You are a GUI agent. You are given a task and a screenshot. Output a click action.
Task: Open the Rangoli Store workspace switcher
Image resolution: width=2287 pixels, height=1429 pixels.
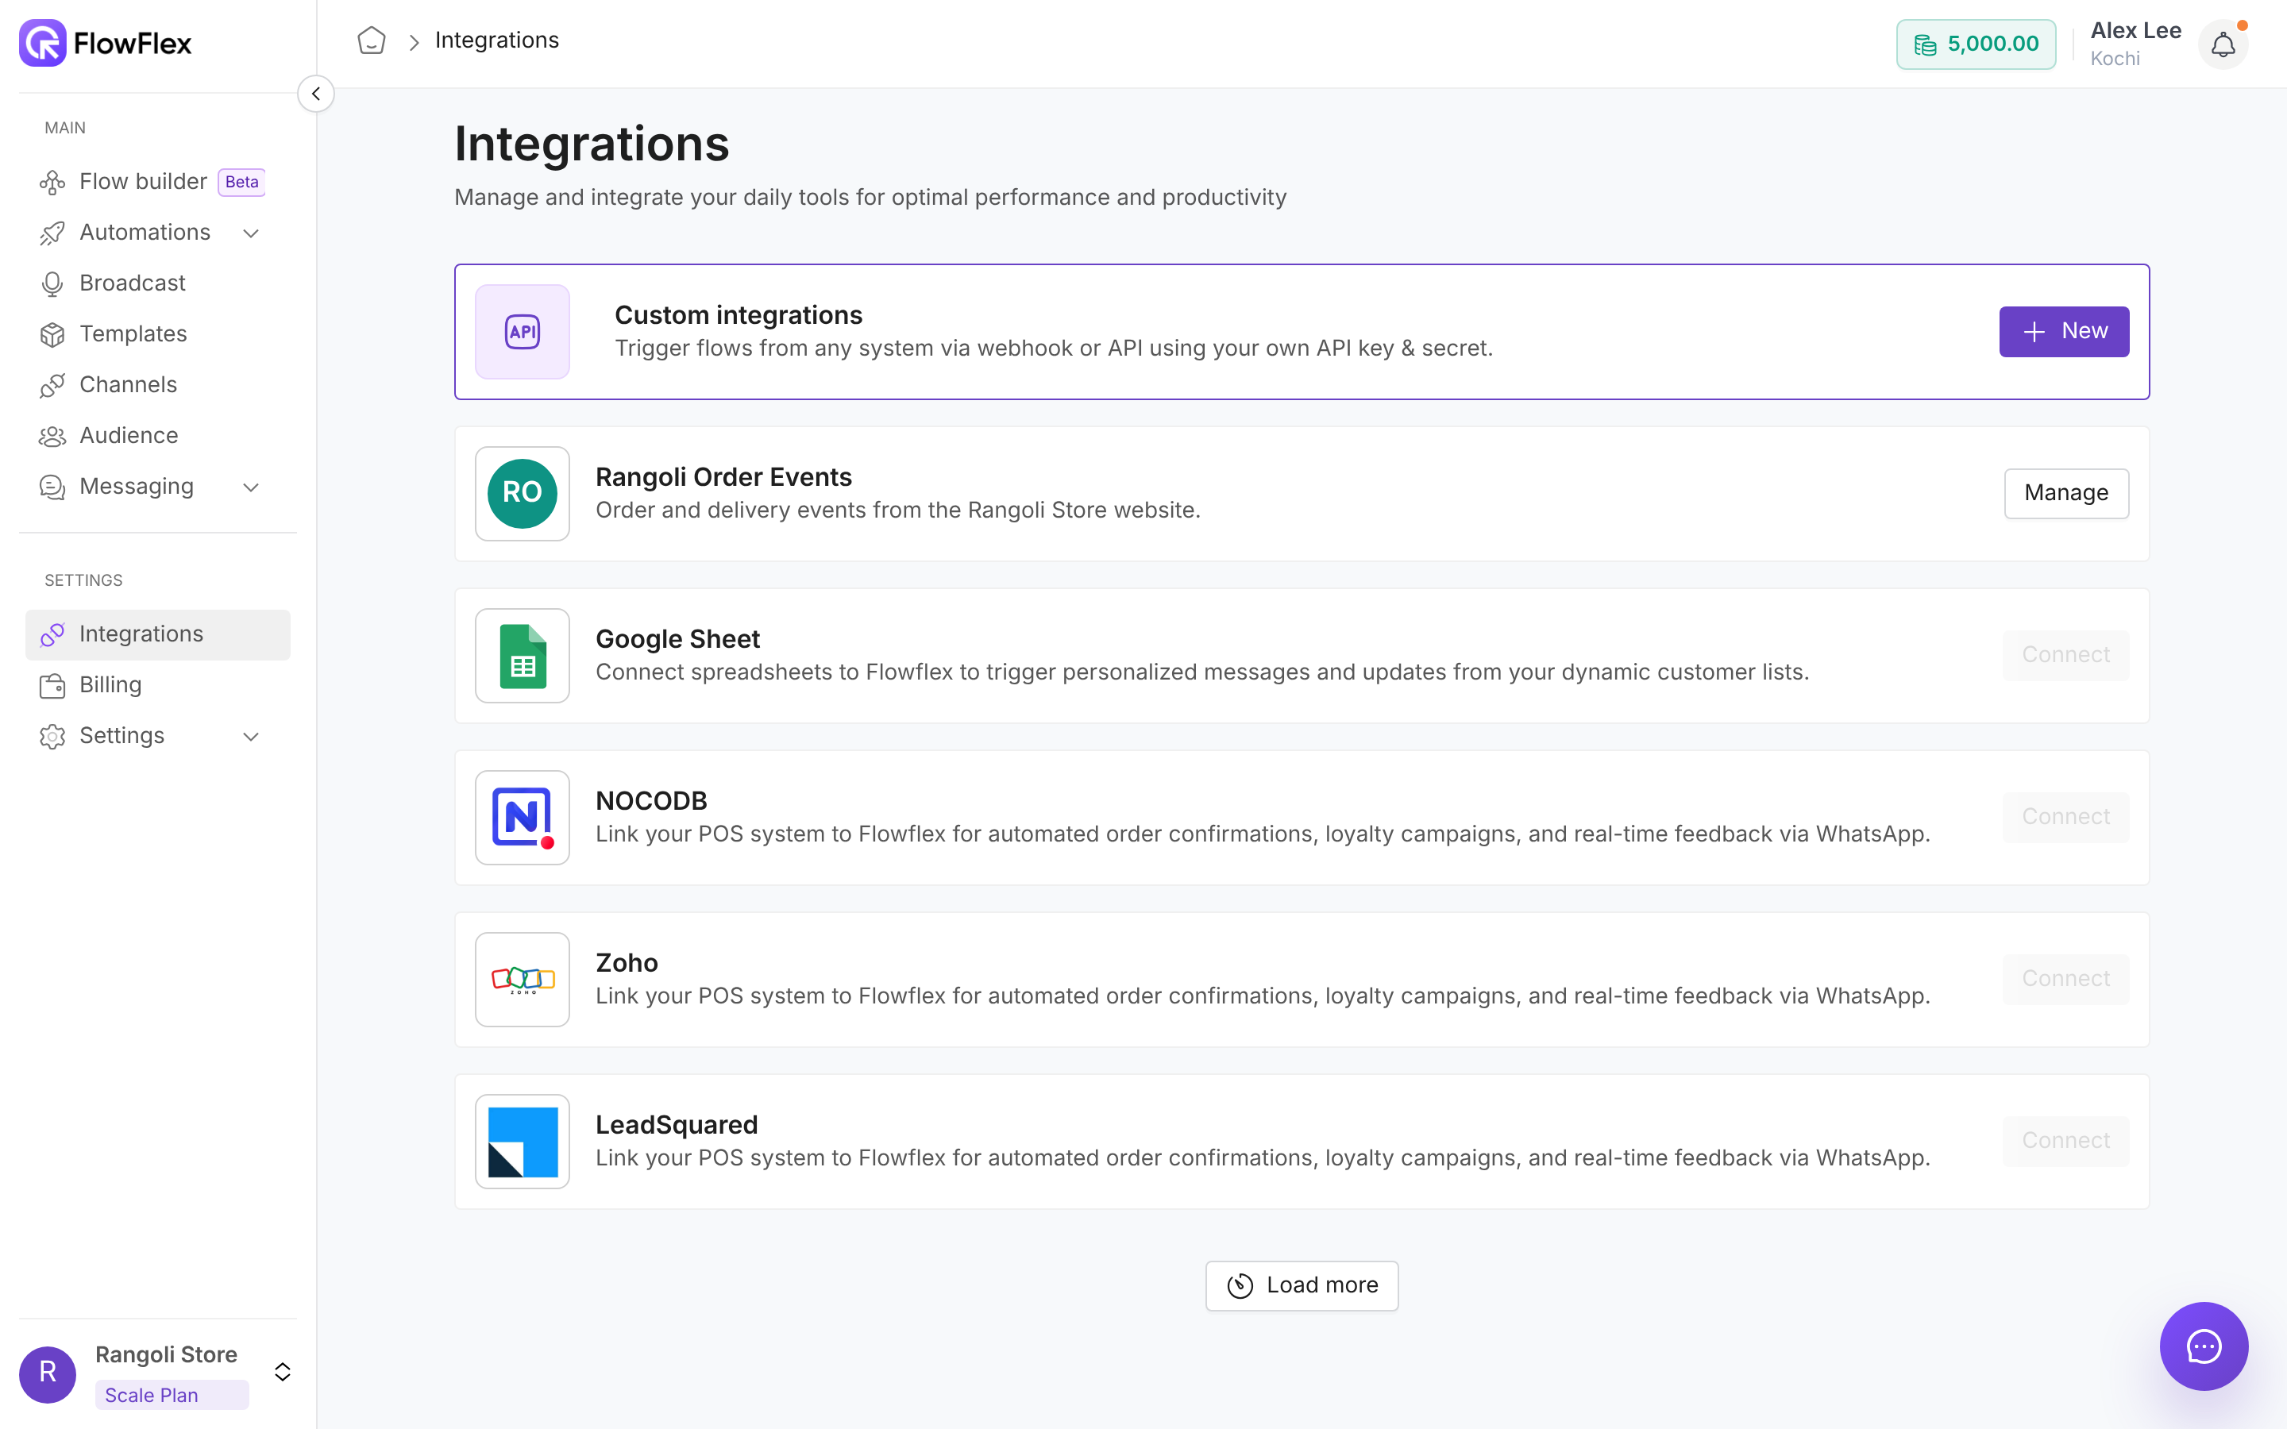click(x=283, y=1371)
